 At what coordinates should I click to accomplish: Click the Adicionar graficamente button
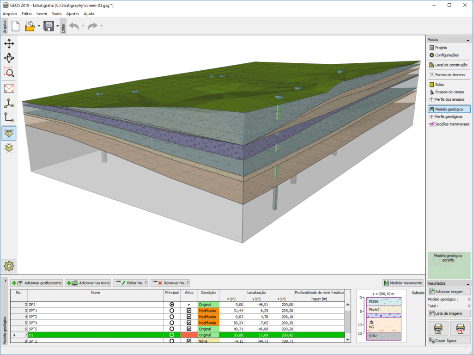coord(37,283)
